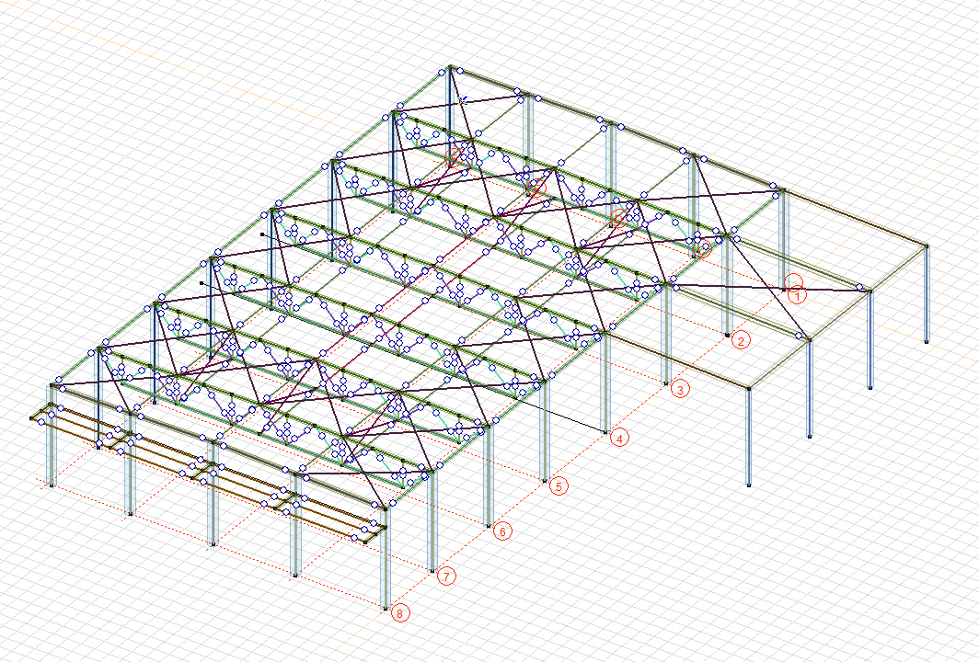
Task: Click grid axis label 2
Action: tap(741, 340)
